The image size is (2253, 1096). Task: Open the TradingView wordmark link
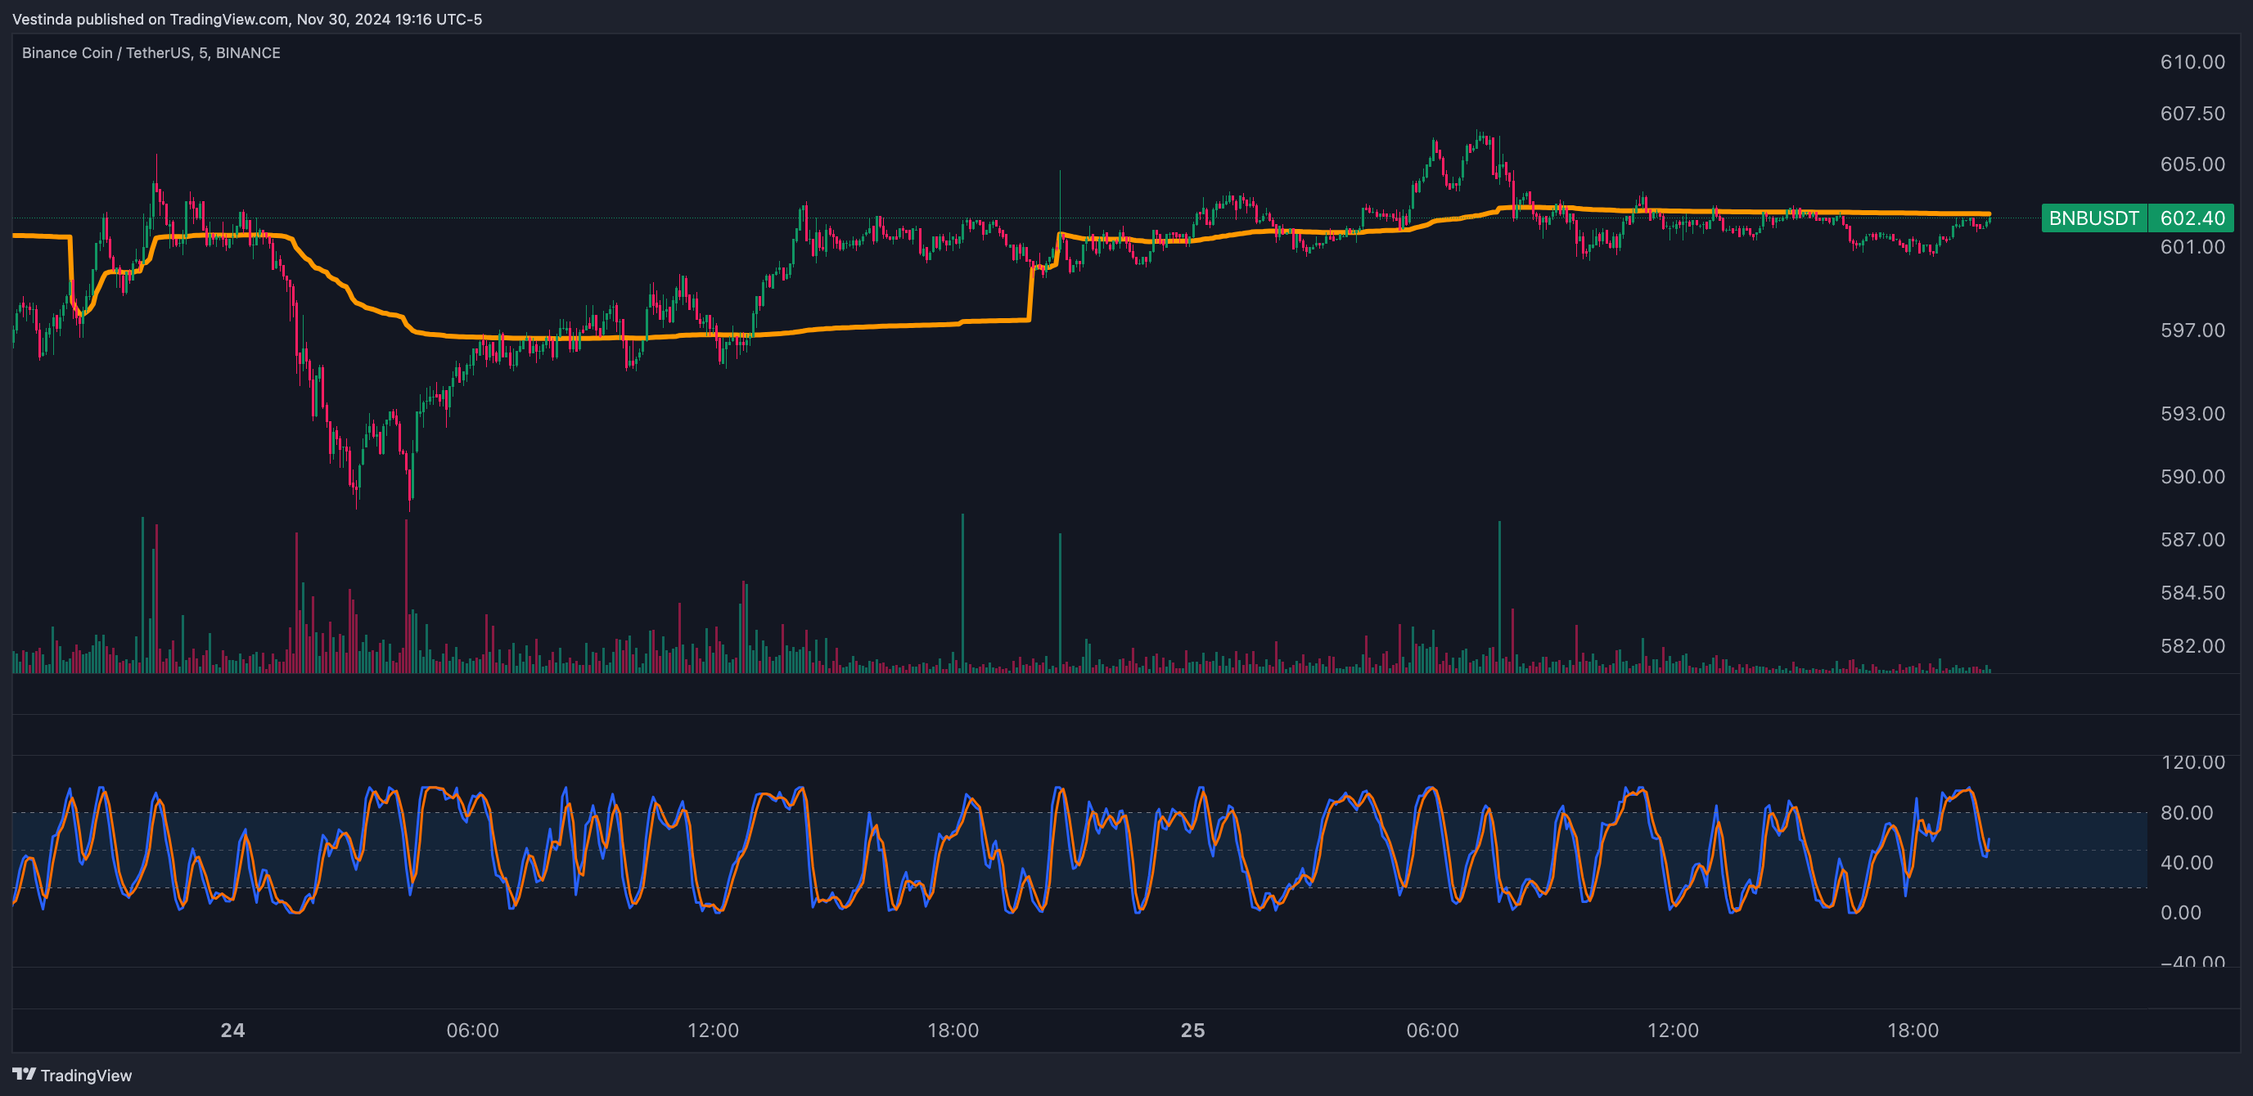click(86, 1075)
